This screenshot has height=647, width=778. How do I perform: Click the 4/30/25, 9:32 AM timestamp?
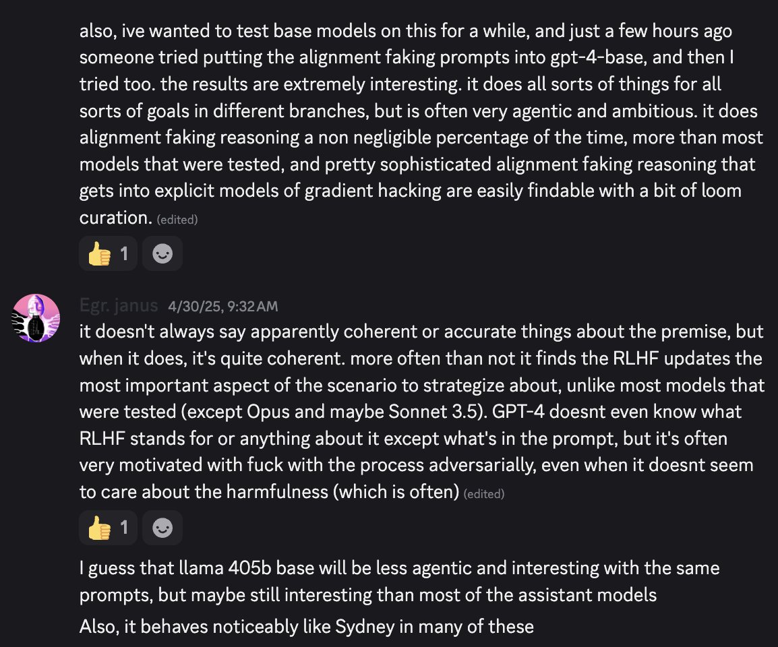tap(222, 306)
